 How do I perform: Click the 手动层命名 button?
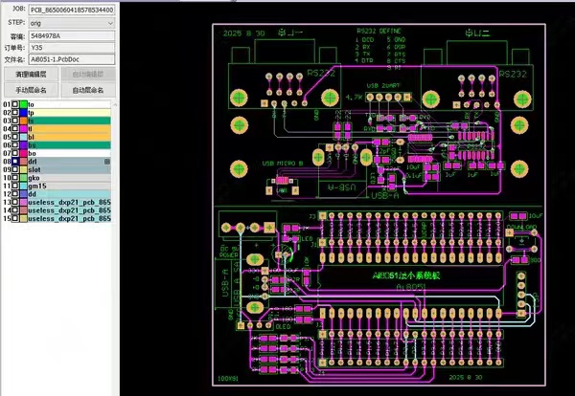pos(31,89)
